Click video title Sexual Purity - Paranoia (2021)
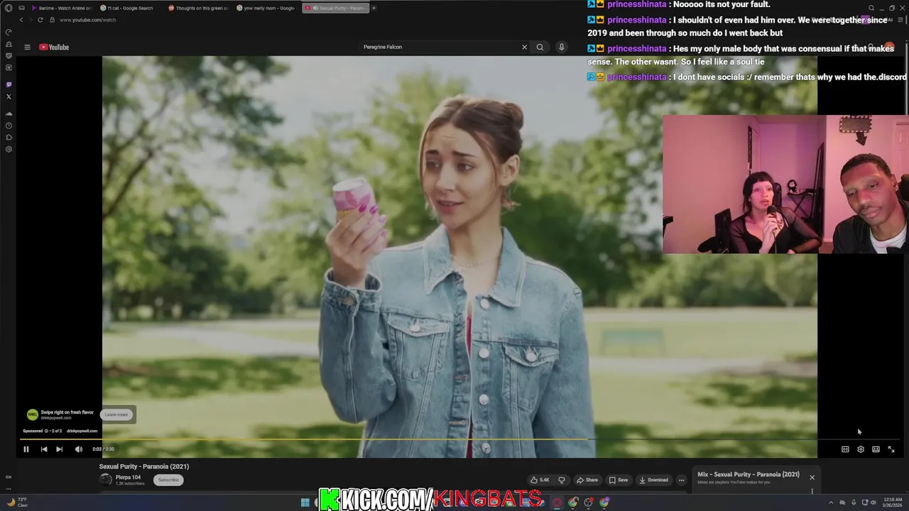This screenshot has height=511, width=909. pyautogui.click(x=144, y=467)
